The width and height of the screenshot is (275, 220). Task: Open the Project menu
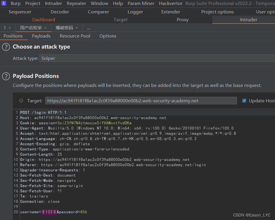click(33, 3)
